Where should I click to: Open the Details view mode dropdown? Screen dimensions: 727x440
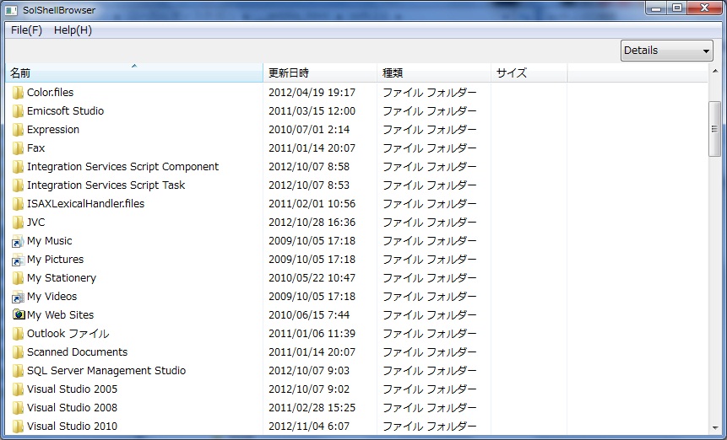(x=666, y=51)
